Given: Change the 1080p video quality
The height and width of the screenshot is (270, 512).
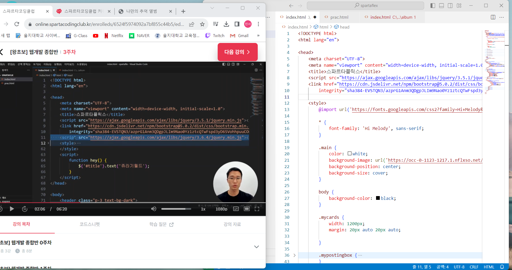Looking at the screenshot, I should coord(221,209).
